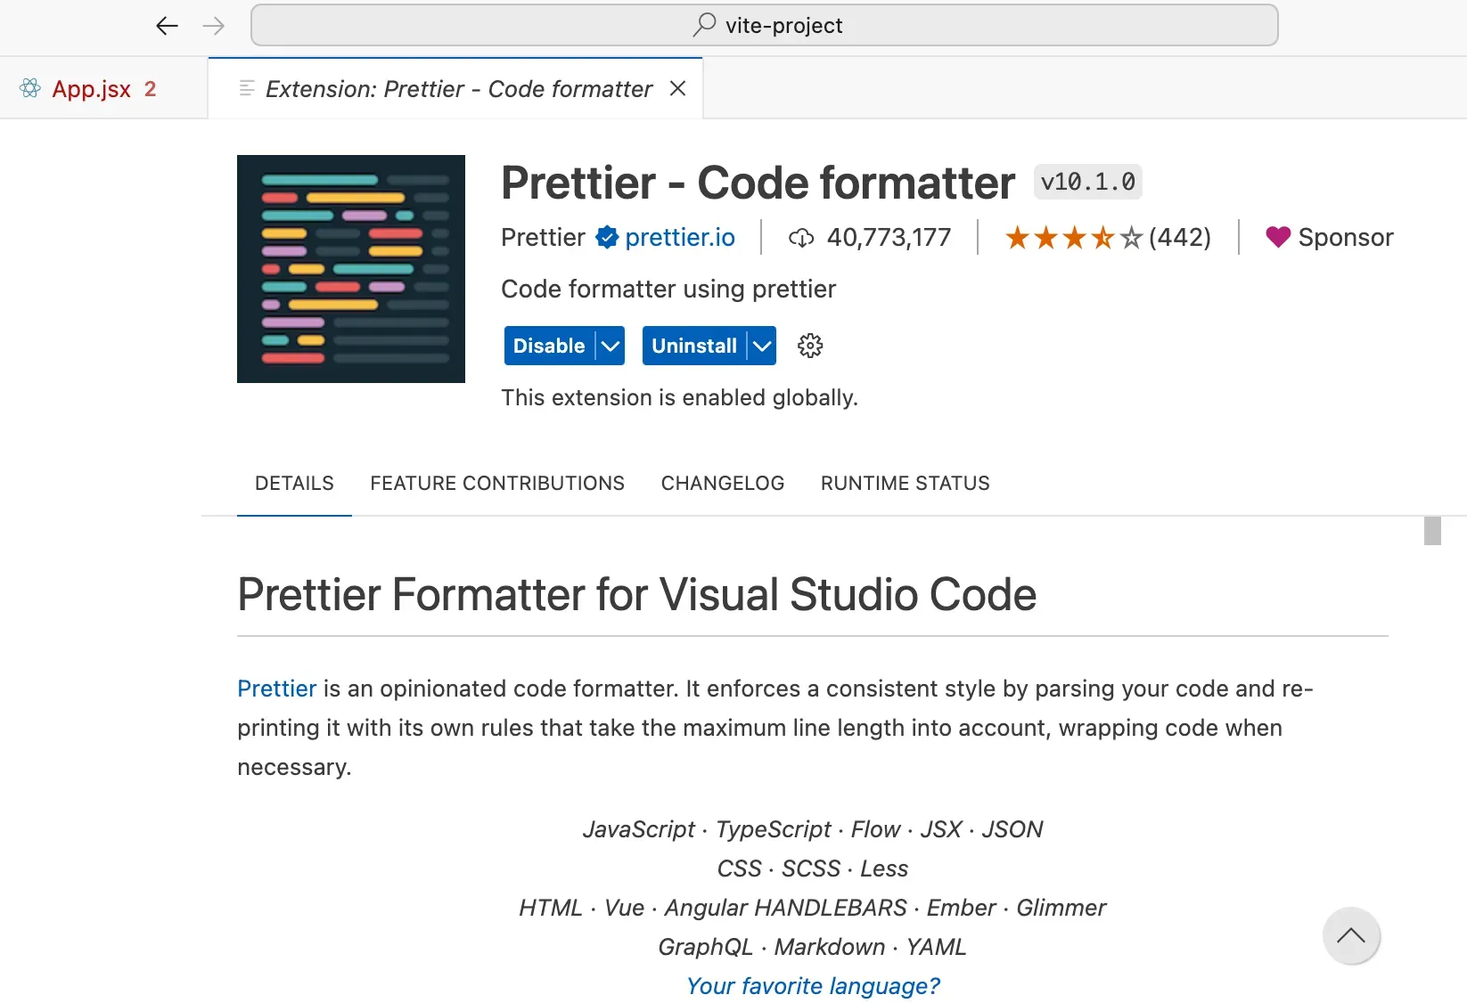Expand the Disable dropdown arrow
Screen dimensions: 1467x1003
point(611,346)
